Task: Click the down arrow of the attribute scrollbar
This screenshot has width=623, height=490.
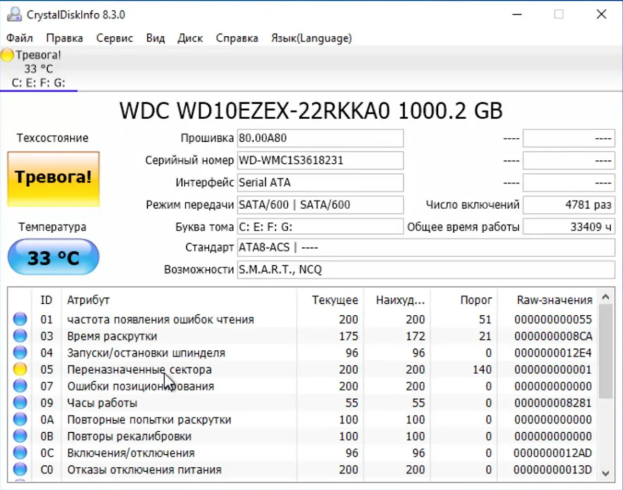Action: pyautogui.click(x=606, y=473)
